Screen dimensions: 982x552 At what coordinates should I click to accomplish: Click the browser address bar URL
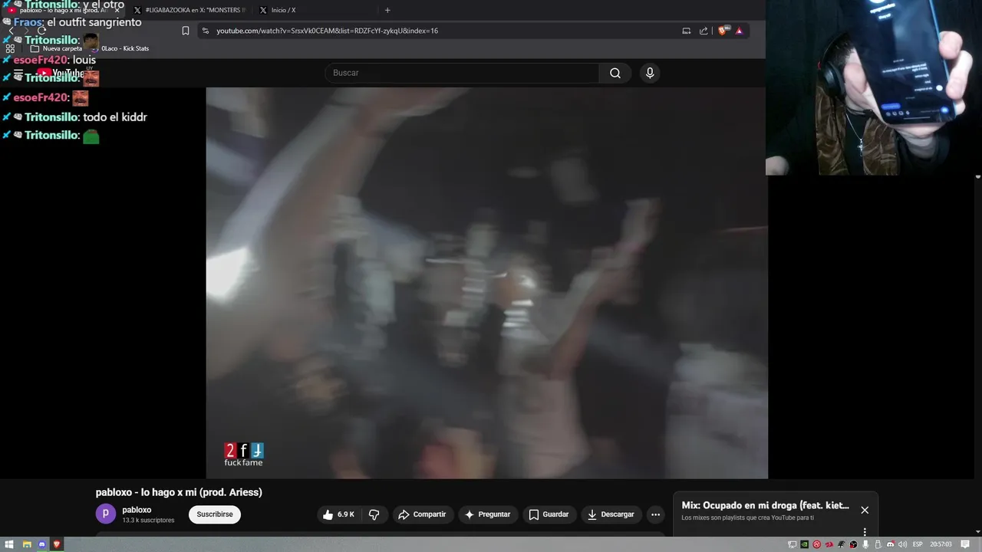point(327,31)
